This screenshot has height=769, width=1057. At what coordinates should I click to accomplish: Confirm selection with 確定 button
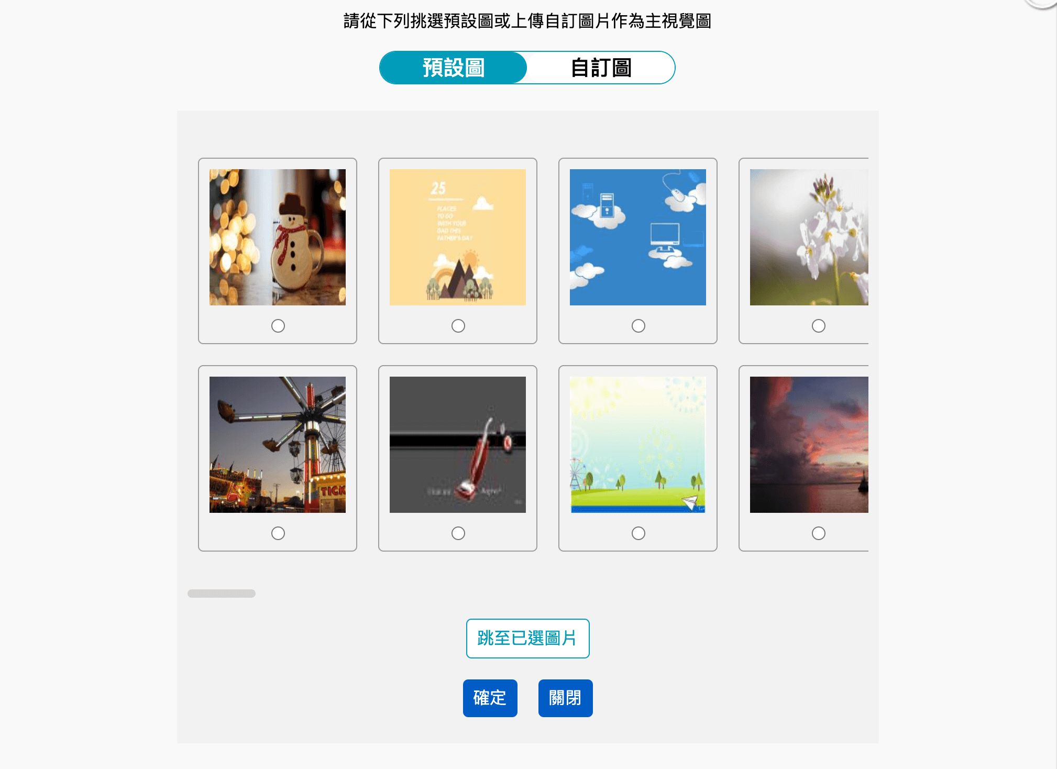tap(490, 698)
